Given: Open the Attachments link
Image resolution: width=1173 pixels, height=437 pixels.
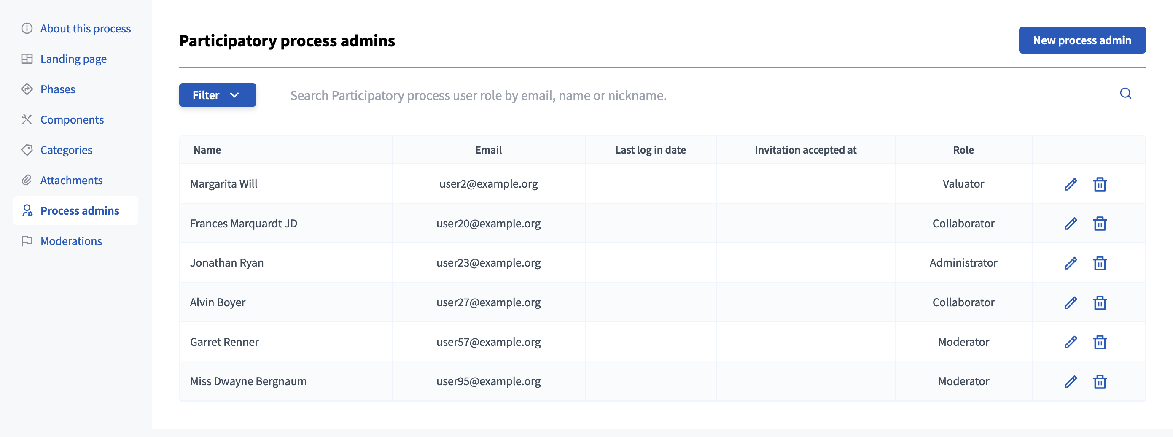Looking at the screenshot, I should point(72,181).
